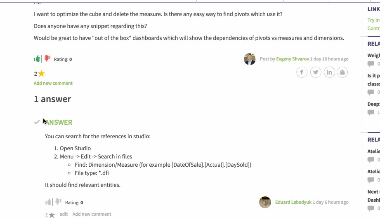Click Evgeny Shvarov's avatar photo
Screen dimensions: 380x219
click(x=250, y=59)
